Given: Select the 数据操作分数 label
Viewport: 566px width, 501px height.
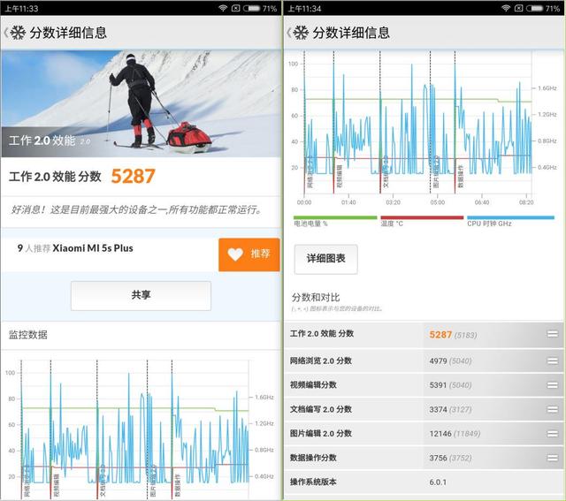Looking at the screenshot, I should 313,458.
